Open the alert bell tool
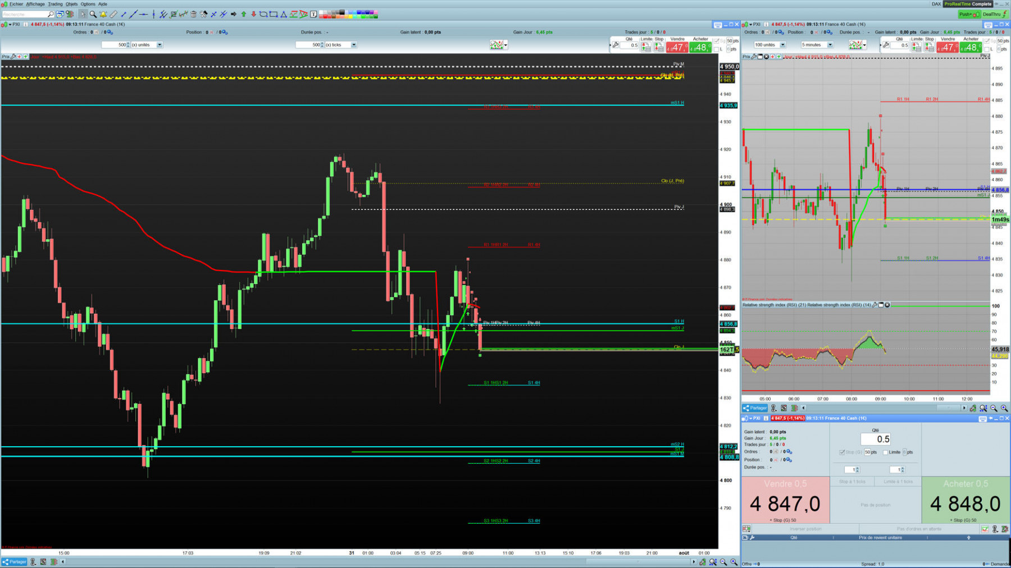 103,14
